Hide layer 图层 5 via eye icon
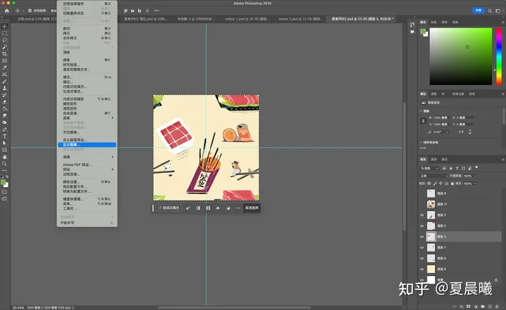 click(422, 226)
